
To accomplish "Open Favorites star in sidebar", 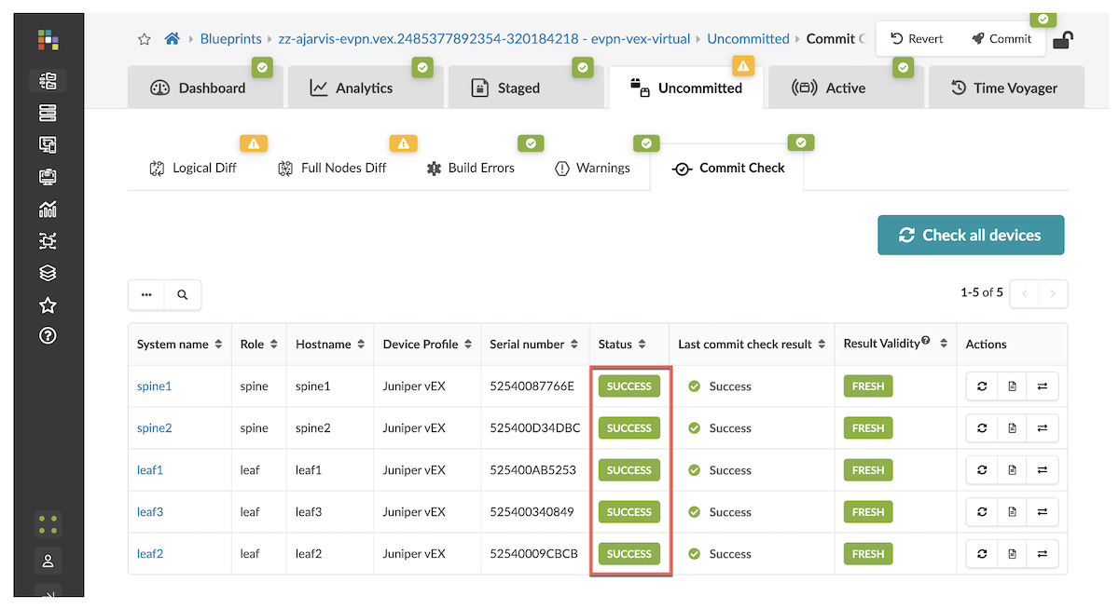I will click(x=48, y=305).
